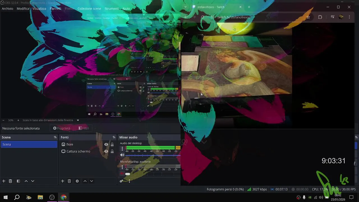Viewport: 359px width, 202px height.
Task: Adjust Microfono/disp. ausiliario volume slider
Action: click(x=153, y=174)
